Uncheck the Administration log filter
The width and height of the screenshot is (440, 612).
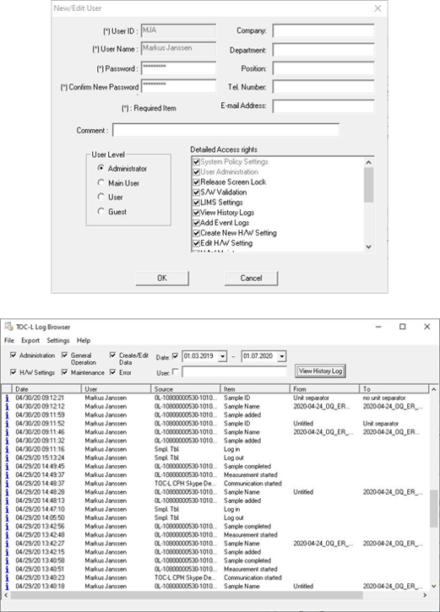(14, 355)
